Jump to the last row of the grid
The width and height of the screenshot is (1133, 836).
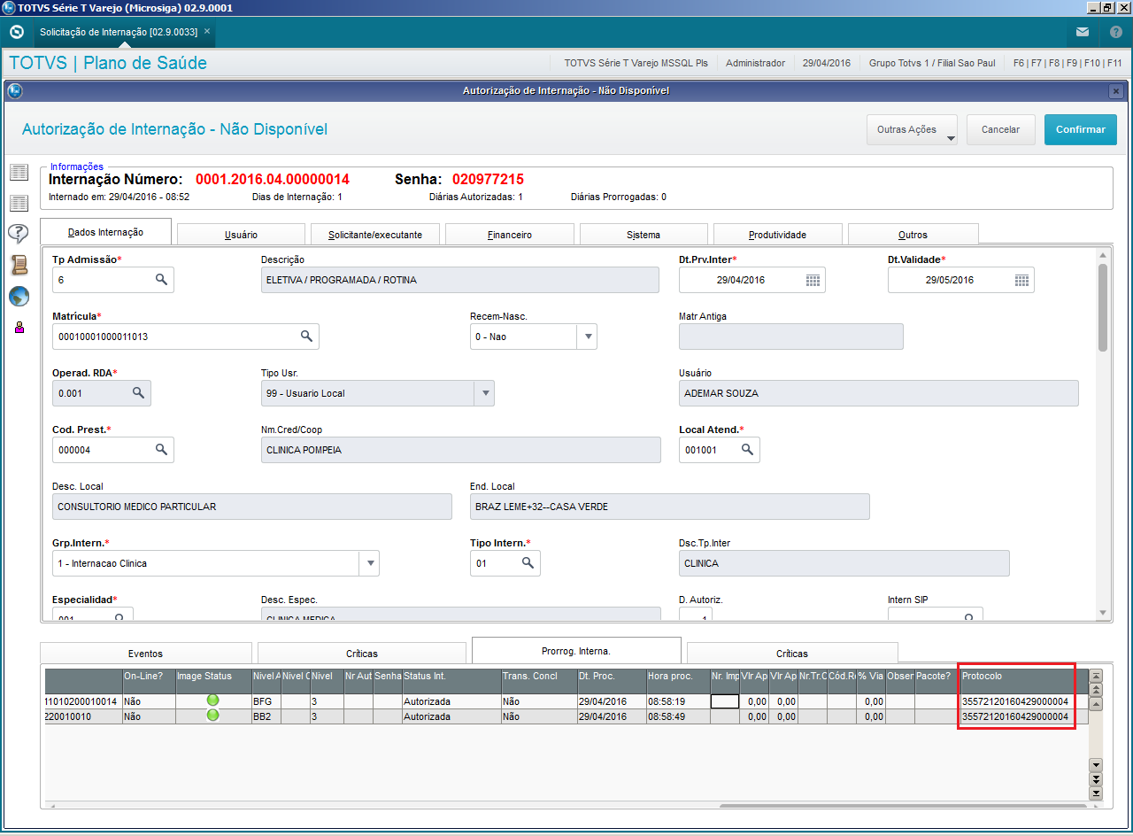click(x=1096, y=793)
